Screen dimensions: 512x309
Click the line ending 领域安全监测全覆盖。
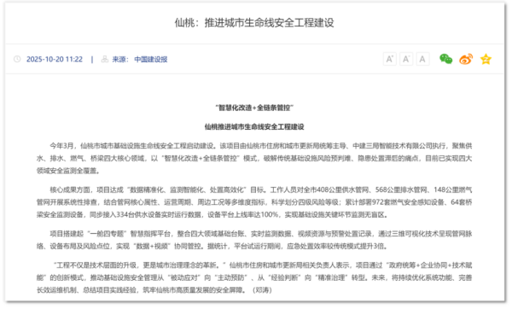[x=68, y=171]
